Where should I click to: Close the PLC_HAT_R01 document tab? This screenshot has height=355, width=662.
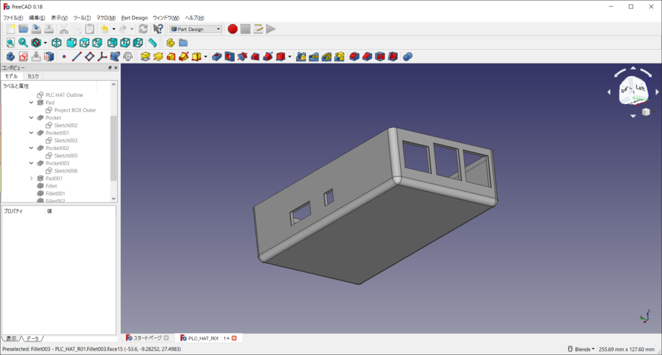point(234,338)
